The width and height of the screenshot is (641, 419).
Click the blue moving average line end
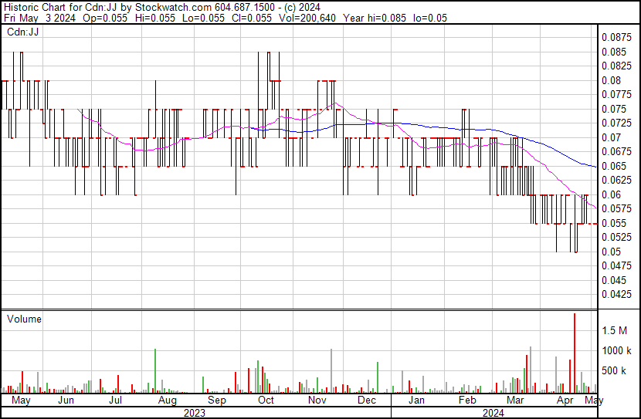pos(595,166)
